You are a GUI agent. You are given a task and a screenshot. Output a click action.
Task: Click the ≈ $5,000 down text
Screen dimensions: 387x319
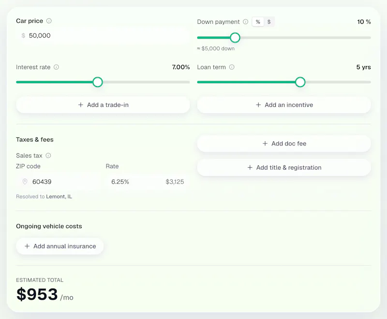(216, 48)
